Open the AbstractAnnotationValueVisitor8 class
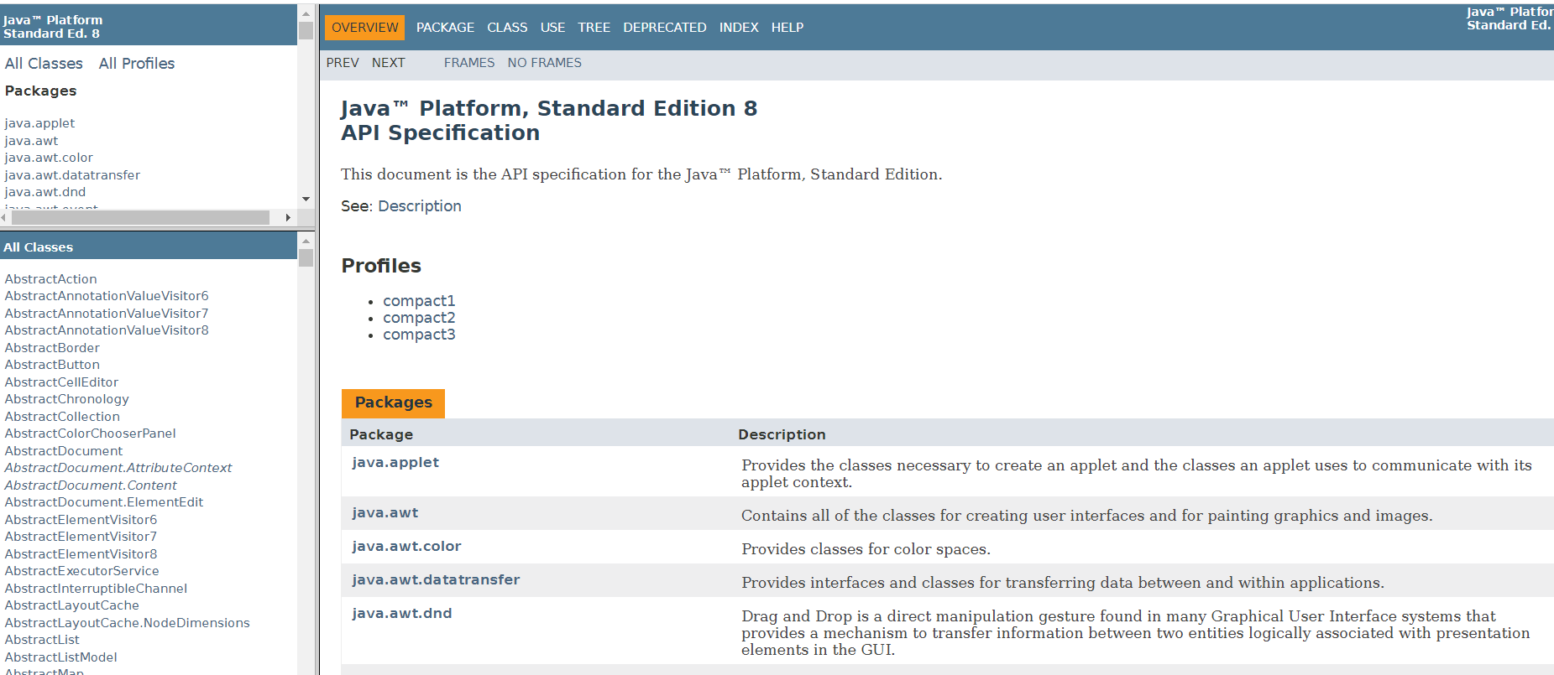This screenshot has width=1554, height=675. click(x=107, y=330)
